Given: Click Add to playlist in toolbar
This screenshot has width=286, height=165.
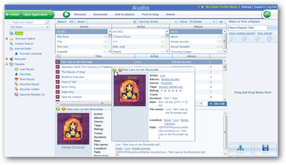Looking at the screenshot, I should [124, 14].
